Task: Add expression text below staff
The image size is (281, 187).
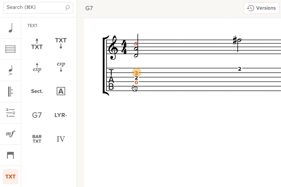Action: click(61, 66)
